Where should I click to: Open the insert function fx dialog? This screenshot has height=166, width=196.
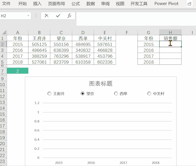pos(69,16)
